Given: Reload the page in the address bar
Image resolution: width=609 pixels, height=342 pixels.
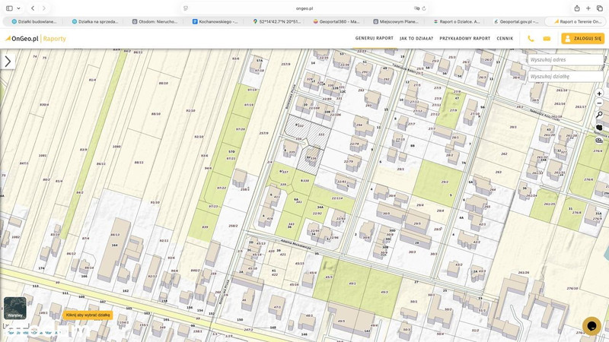Looking at the screenshot, I should click(x=424, y=8).
